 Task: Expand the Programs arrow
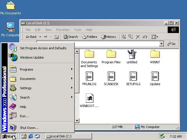[72, 69]
